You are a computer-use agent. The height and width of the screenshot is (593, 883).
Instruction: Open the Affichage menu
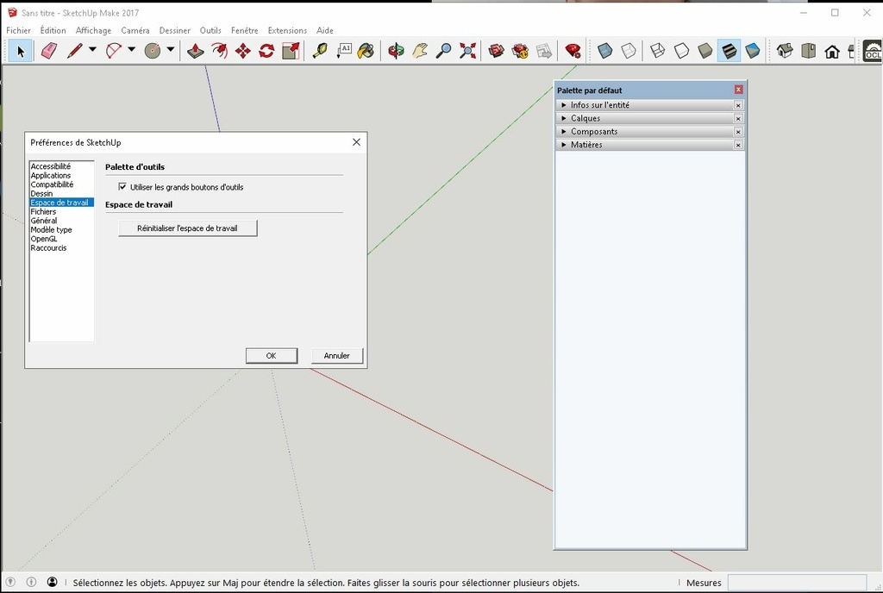[x=93, y=30]
